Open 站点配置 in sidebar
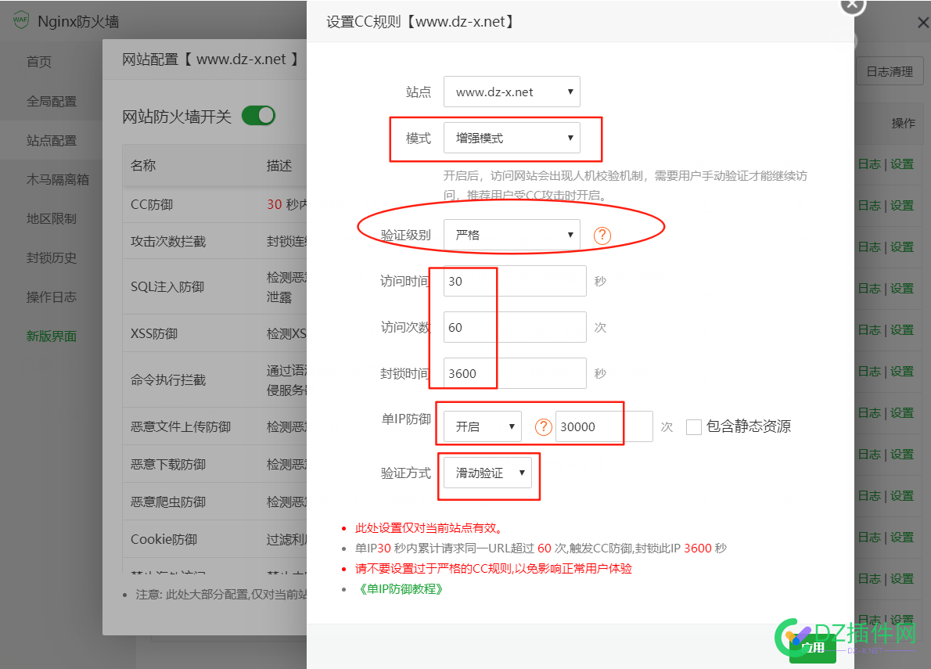The image size is (931, 669). coord(52,141)
